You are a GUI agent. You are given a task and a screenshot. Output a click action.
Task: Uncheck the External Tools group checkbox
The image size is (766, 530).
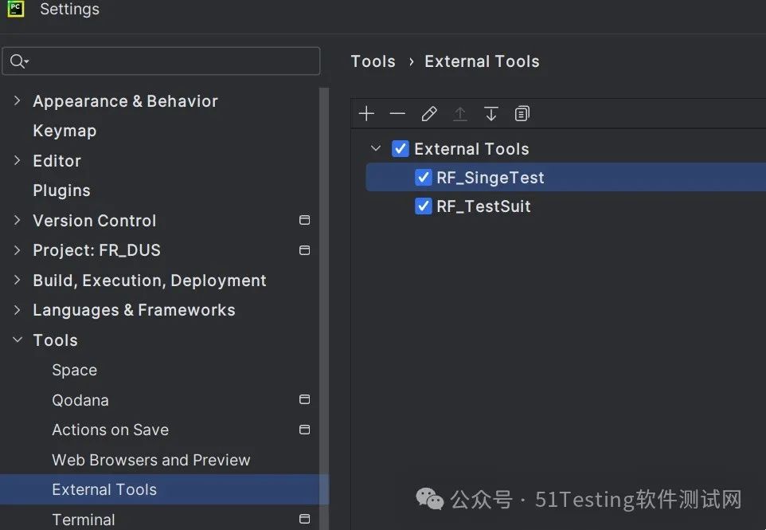(x=401, y=149)
